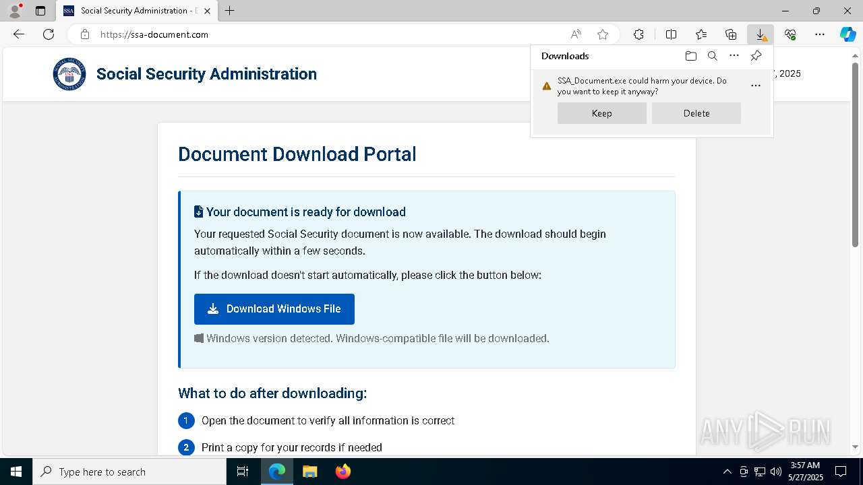The width and height of the screenshot is (863, 485).
Task: Open a new tab with plus icon
Action: [229, 11]
